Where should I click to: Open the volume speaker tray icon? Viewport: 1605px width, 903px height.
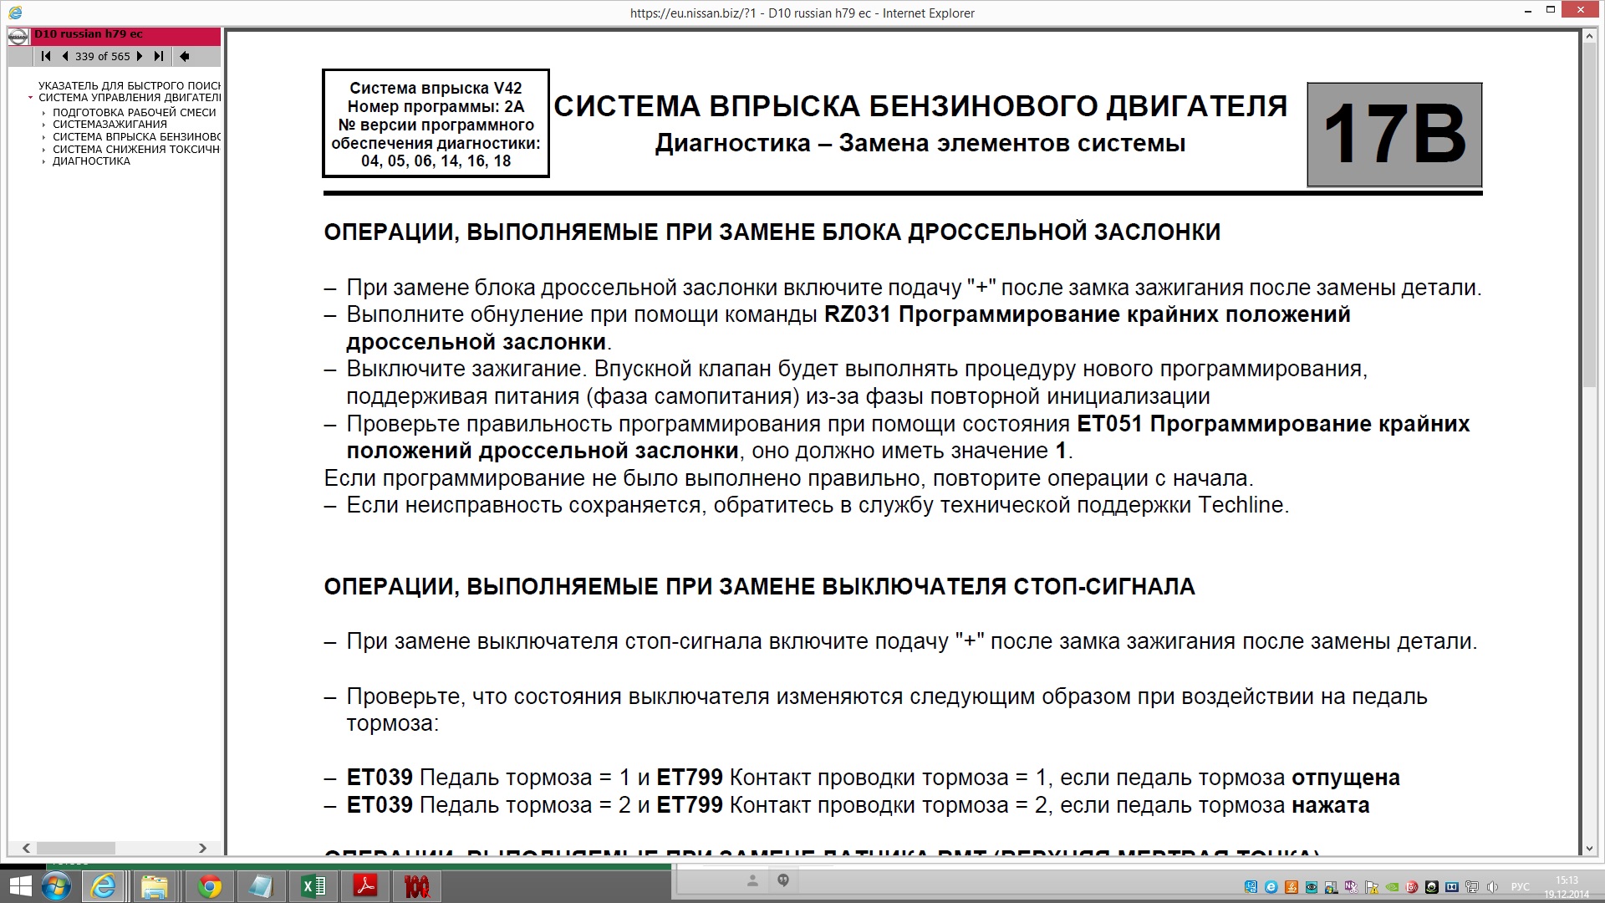tap(1493, 887)
